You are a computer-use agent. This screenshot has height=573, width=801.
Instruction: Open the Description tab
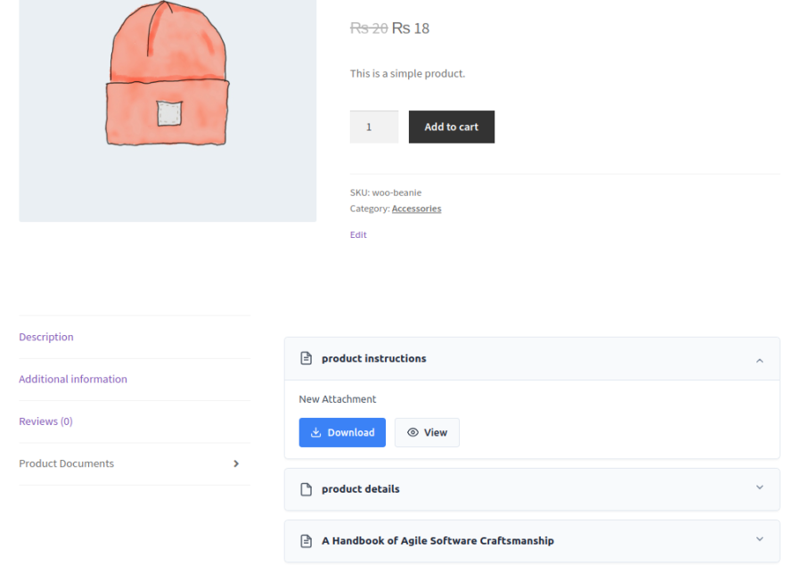pos(46,338)
